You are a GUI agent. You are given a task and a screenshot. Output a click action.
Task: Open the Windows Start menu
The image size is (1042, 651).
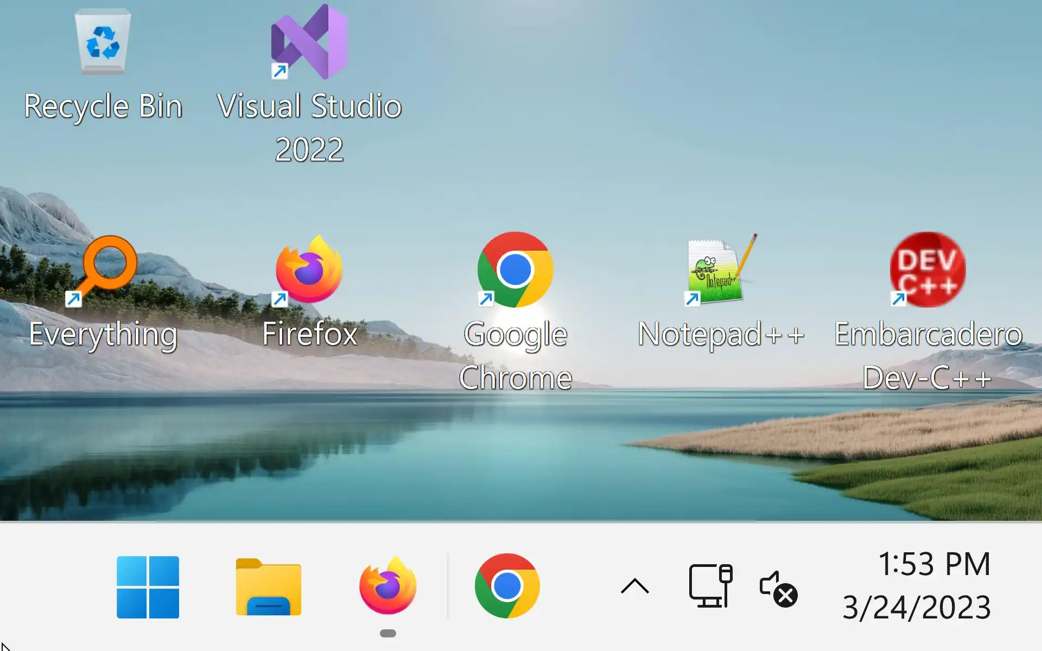point(148,587)
